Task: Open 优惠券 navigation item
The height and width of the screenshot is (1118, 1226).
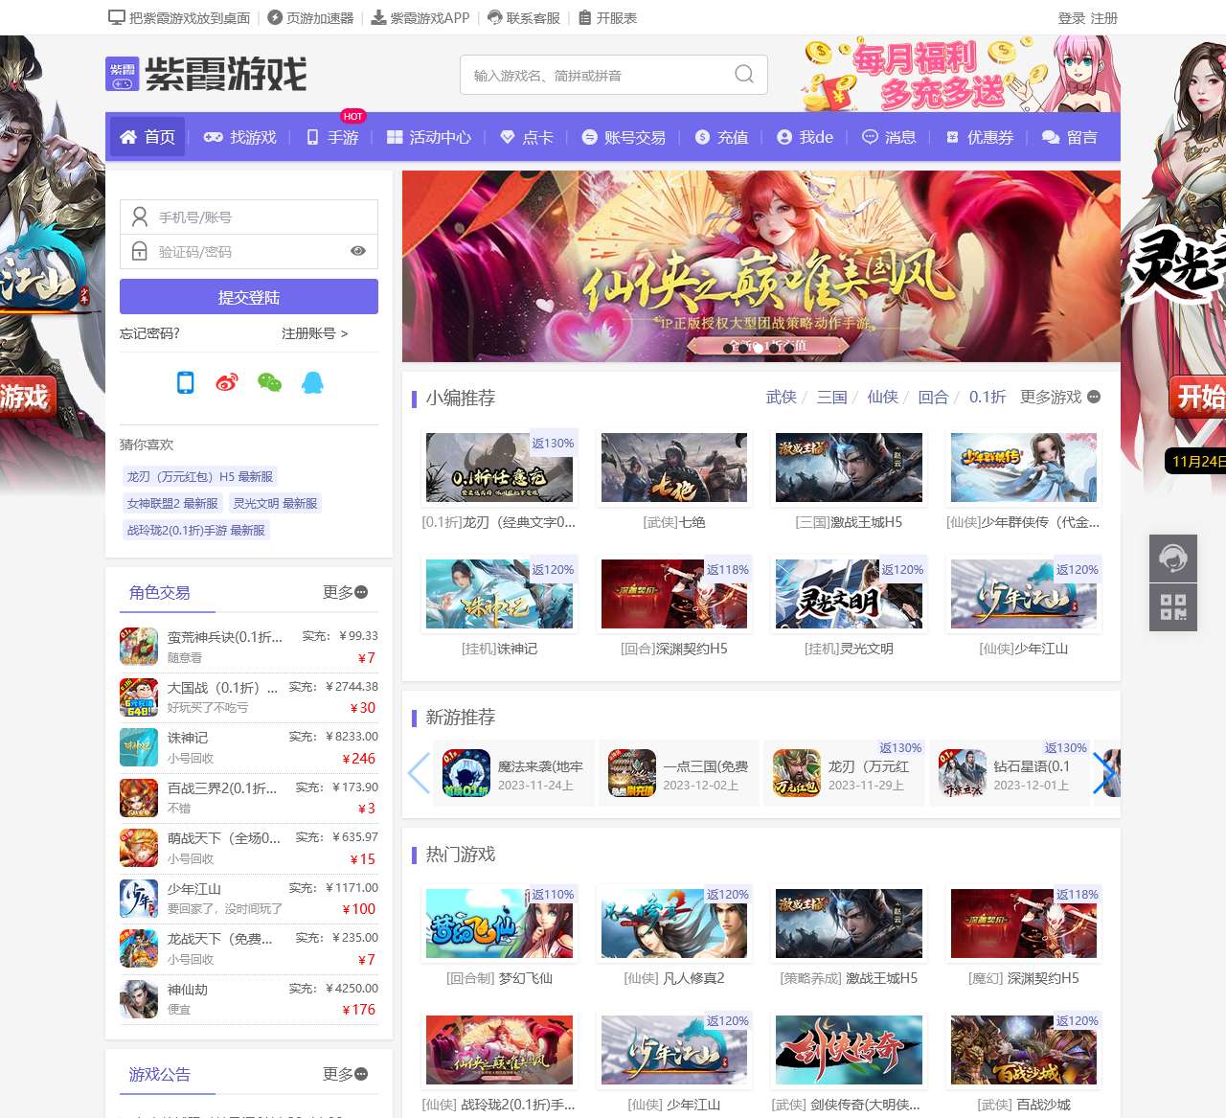Action: coord(980,137)
